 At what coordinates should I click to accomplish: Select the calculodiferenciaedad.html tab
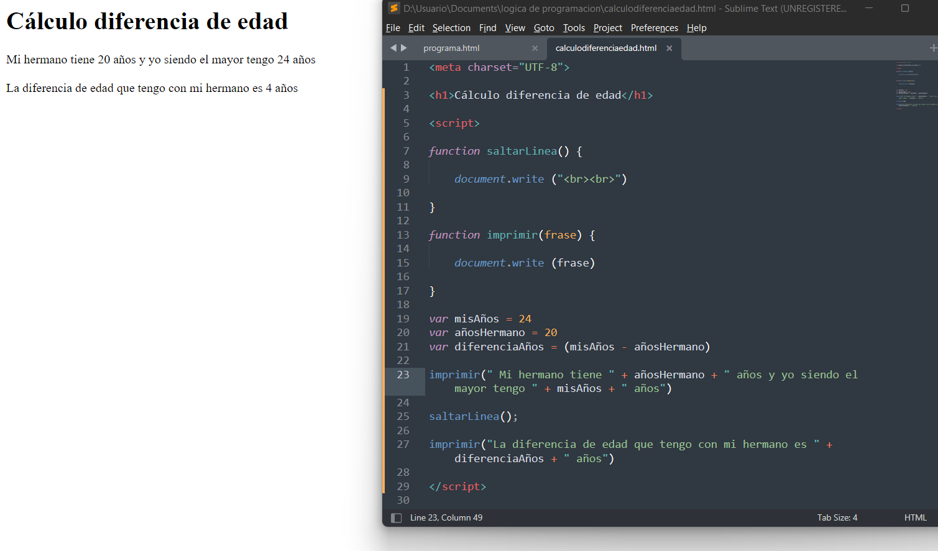[606, 48]
